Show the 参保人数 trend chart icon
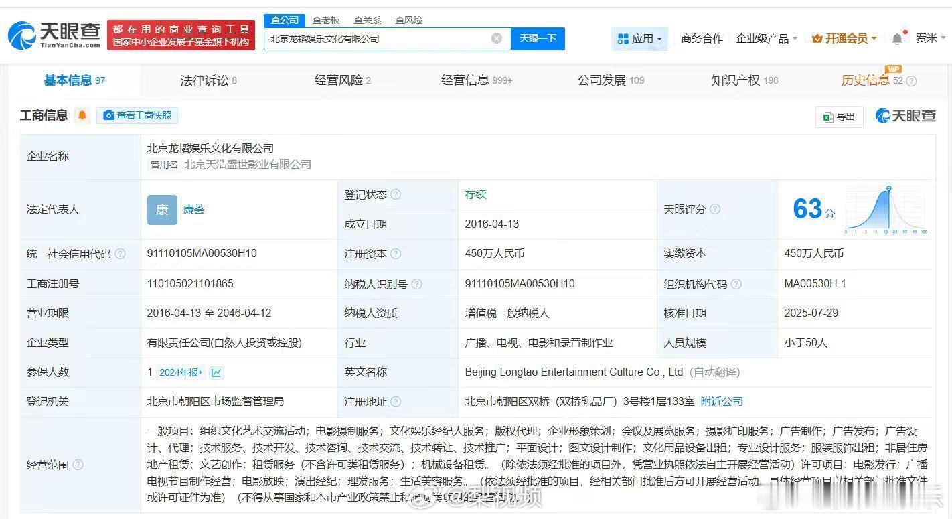 tap(216, 372)
